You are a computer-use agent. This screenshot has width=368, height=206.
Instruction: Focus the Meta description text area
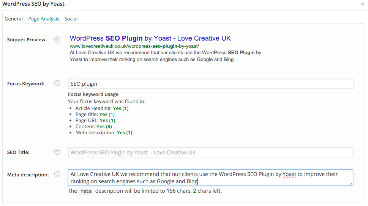[210, 178]
